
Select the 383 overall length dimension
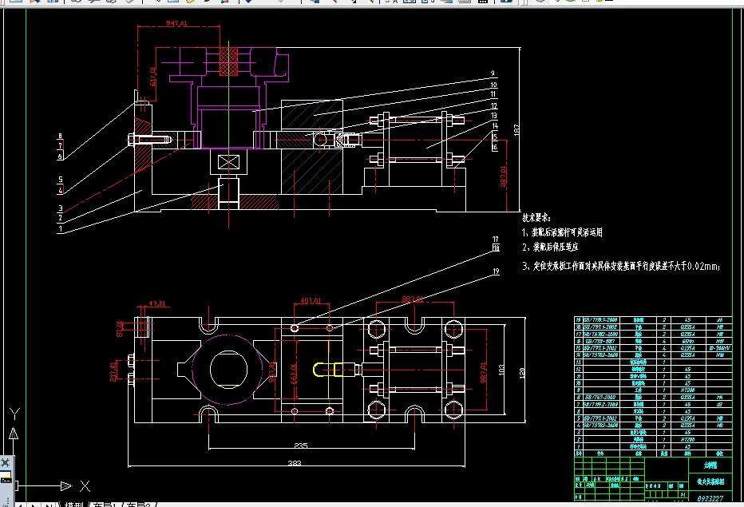295,463
